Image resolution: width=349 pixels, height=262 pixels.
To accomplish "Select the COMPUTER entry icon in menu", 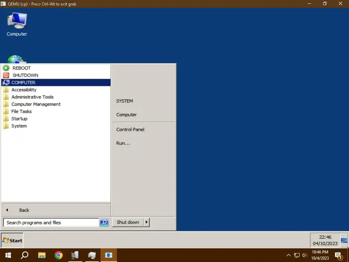I will (x=6, y=83).
